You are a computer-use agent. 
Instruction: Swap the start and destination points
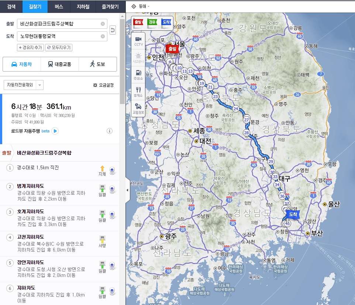[x=113, y=30]
